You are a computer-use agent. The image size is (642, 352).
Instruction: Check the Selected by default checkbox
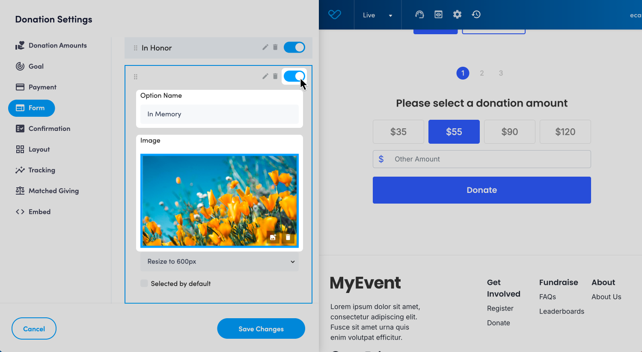tap(144, 284)
